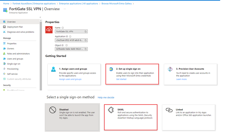251x140 pixels.
Task: Open the ellipsis more options menu
Action: coord(65,9)
